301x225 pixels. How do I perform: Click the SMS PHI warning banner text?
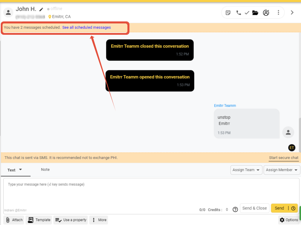click(x=61, y=158)
